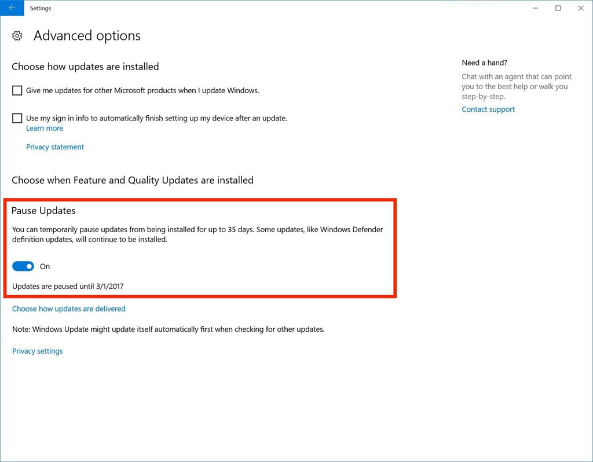
Task: Open the Privacy settings link
Action: click(x=38, y=351)
